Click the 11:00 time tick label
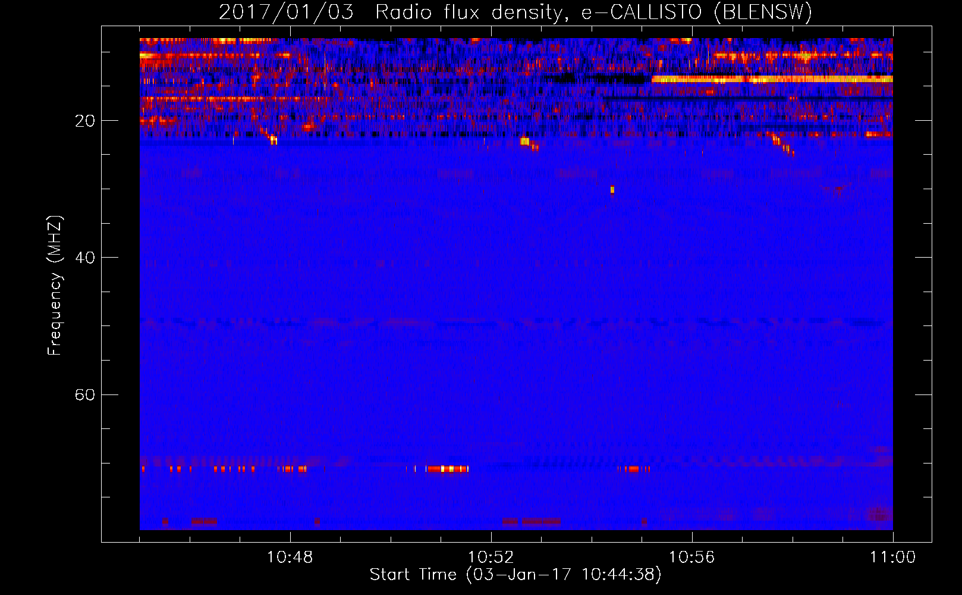962x595 pixels. [x=892, y=558]
